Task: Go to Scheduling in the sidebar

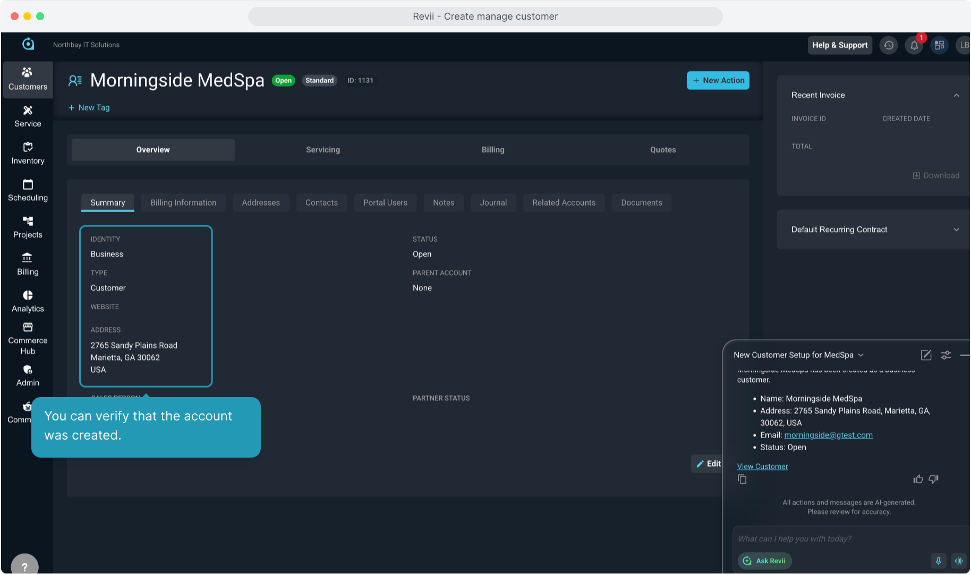Action: click(28, 190)
